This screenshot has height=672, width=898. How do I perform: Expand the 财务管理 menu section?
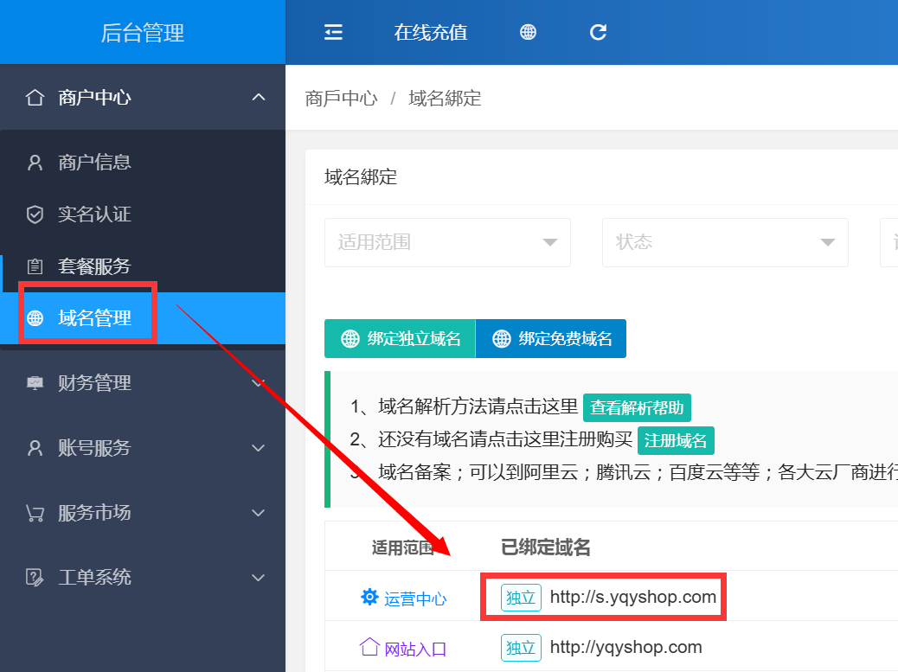tap(258, 382)
